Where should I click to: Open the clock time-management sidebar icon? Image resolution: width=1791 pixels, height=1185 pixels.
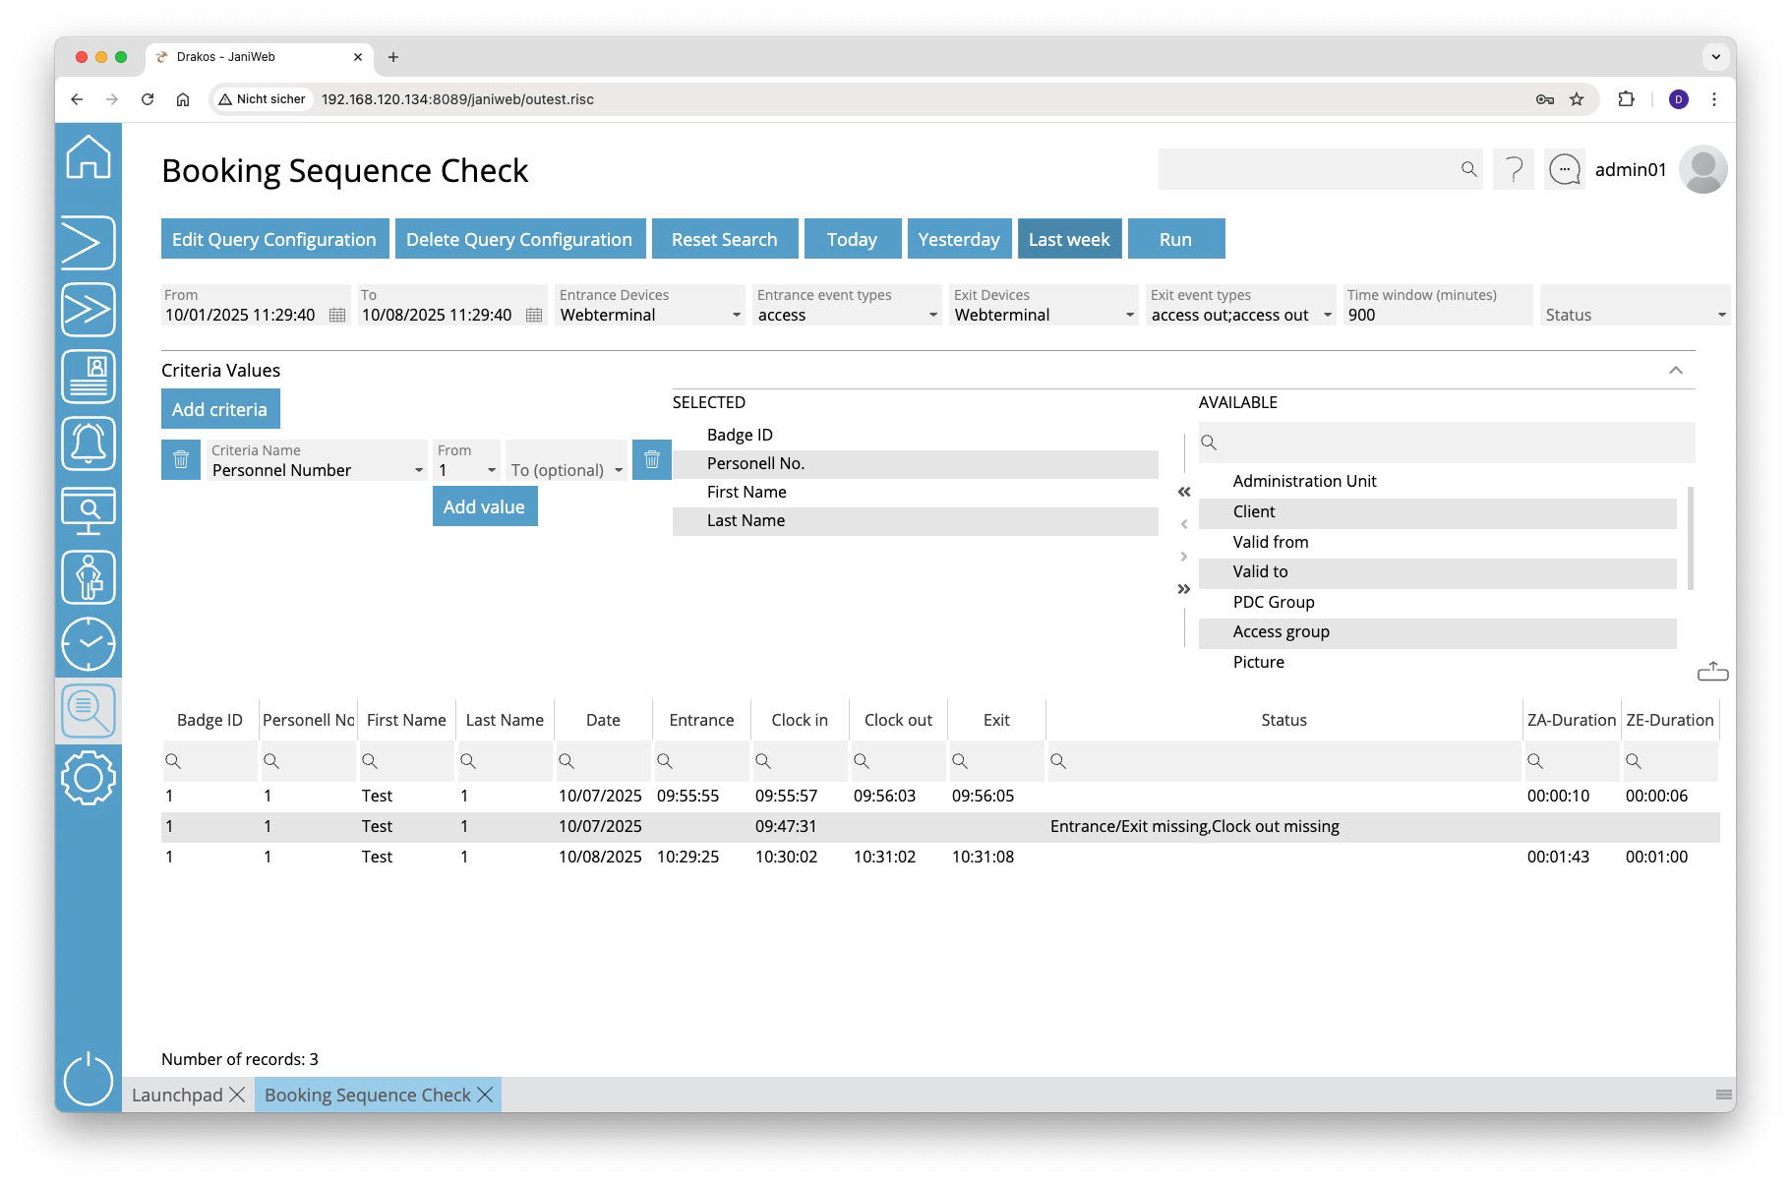click(x=89, y=644)
